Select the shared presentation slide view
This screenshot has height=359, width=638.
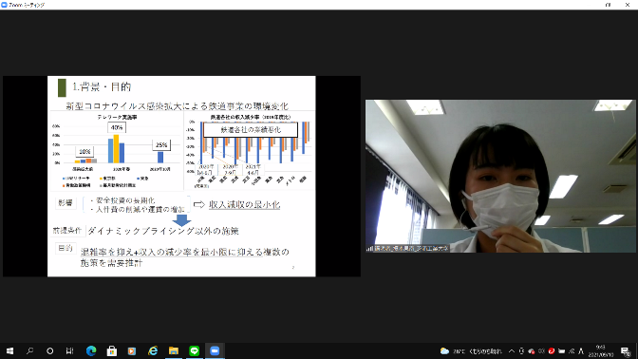tap(181, 177)
